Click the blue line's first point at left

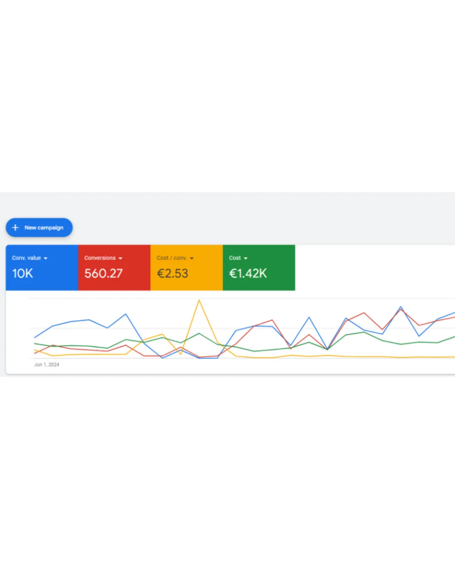tap(35, 338)
